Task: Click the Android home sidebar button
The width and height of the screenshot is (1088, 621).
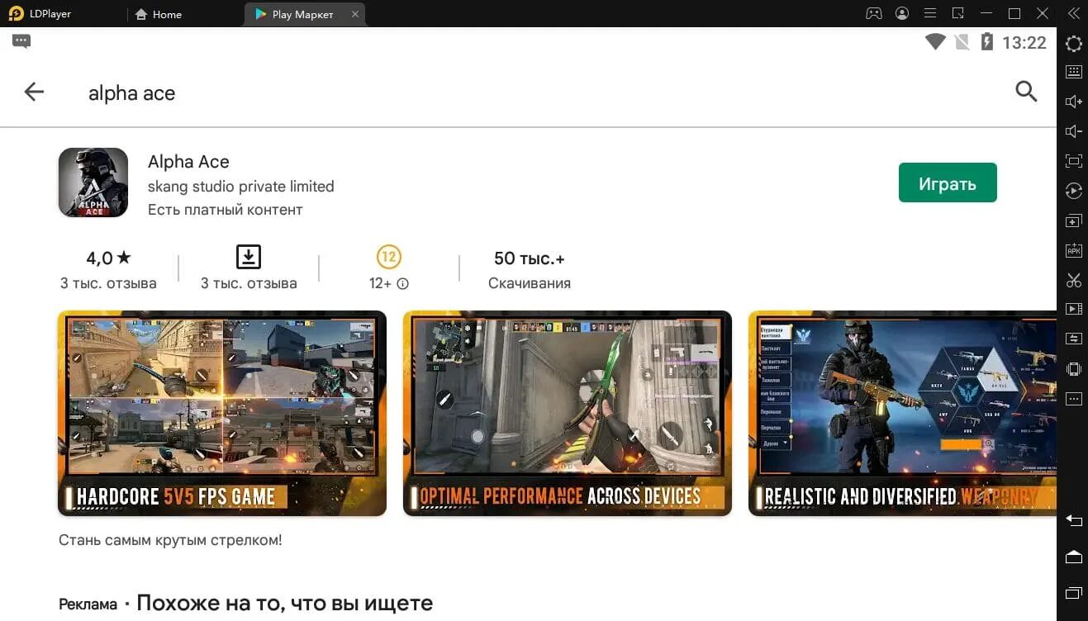Action: [x=1074, y=557]
